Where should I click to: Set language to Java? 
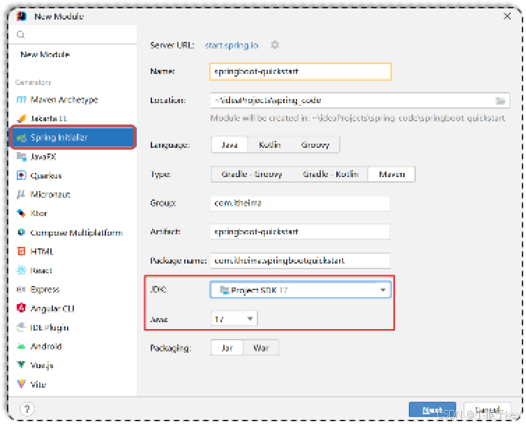[x=230, y=145]
